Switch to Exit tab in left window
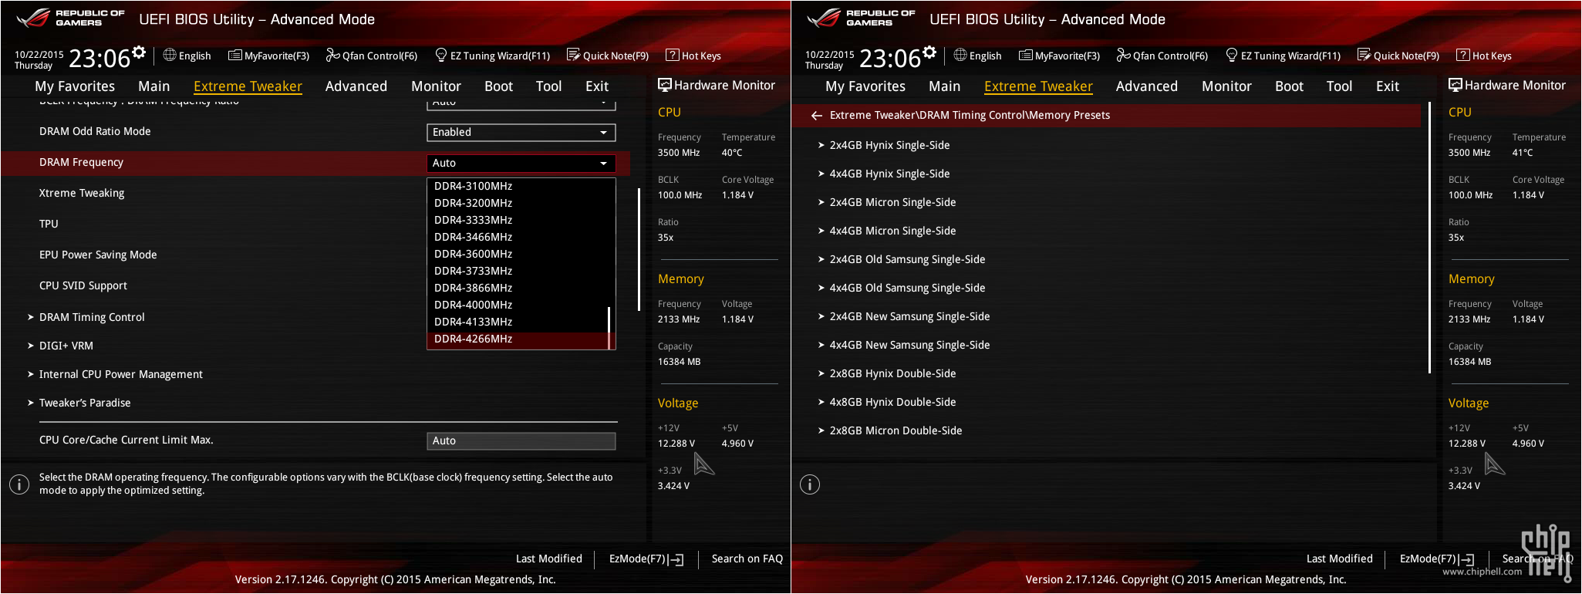The height and width of the screenshot is (594, 1582). (597, 86)
